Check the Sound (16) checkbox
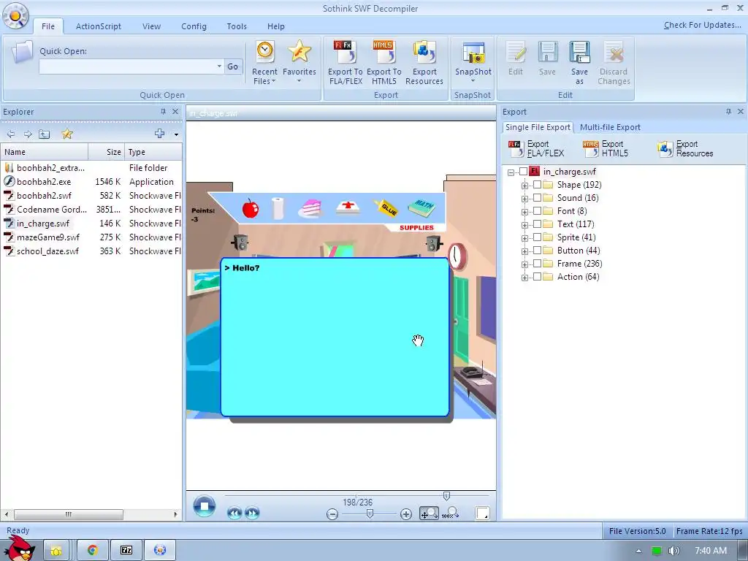 pos(537,197)
